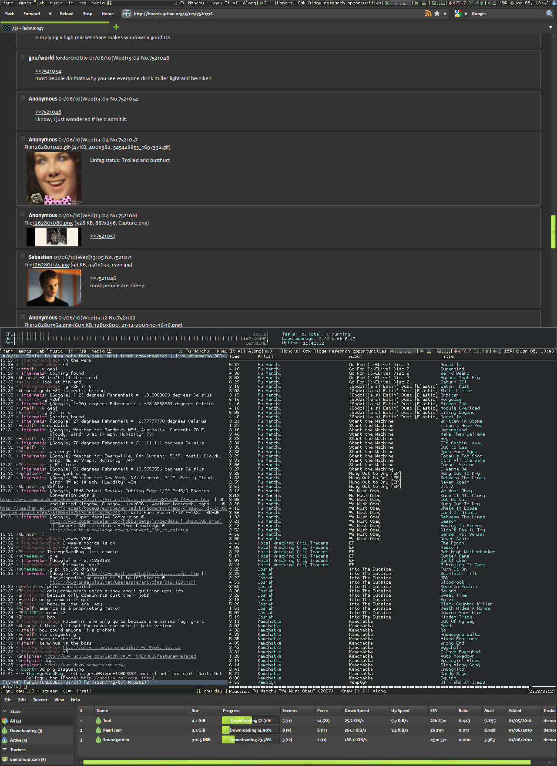
Task: Click the browser Back button
Action: [x=10, y=14]
